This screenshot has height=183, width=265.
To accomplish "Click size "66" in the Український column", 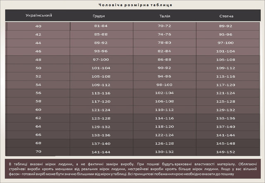I will coord(39,135).
